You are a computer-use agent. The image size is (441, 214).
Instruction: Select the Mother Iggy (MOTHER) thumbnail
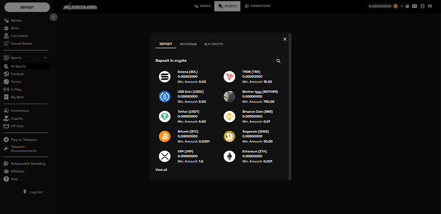point(229,96)
